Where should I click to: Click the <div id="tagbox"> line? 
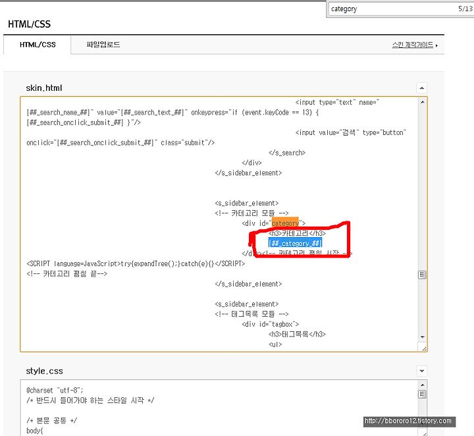[271, 324]
